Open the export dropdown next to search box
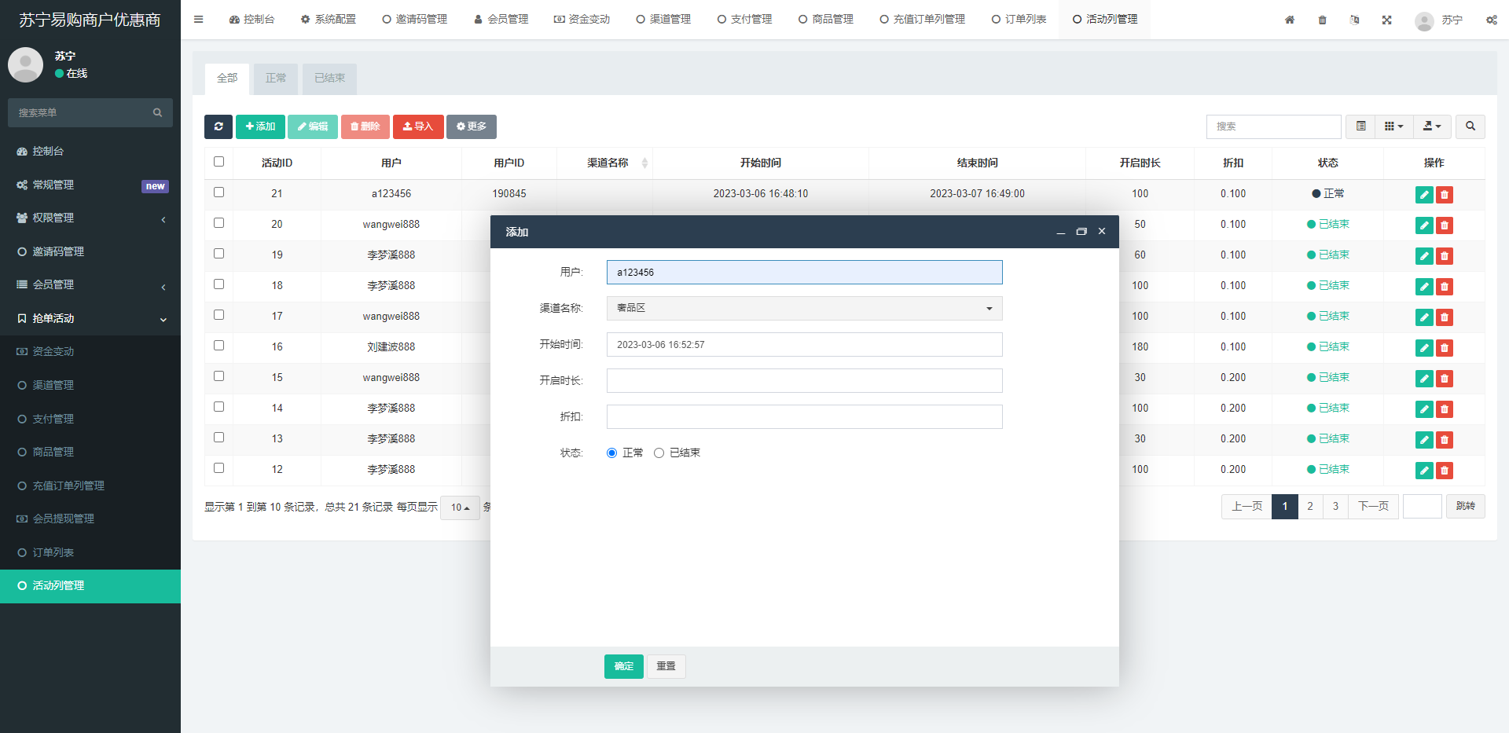 (1431, 126)
